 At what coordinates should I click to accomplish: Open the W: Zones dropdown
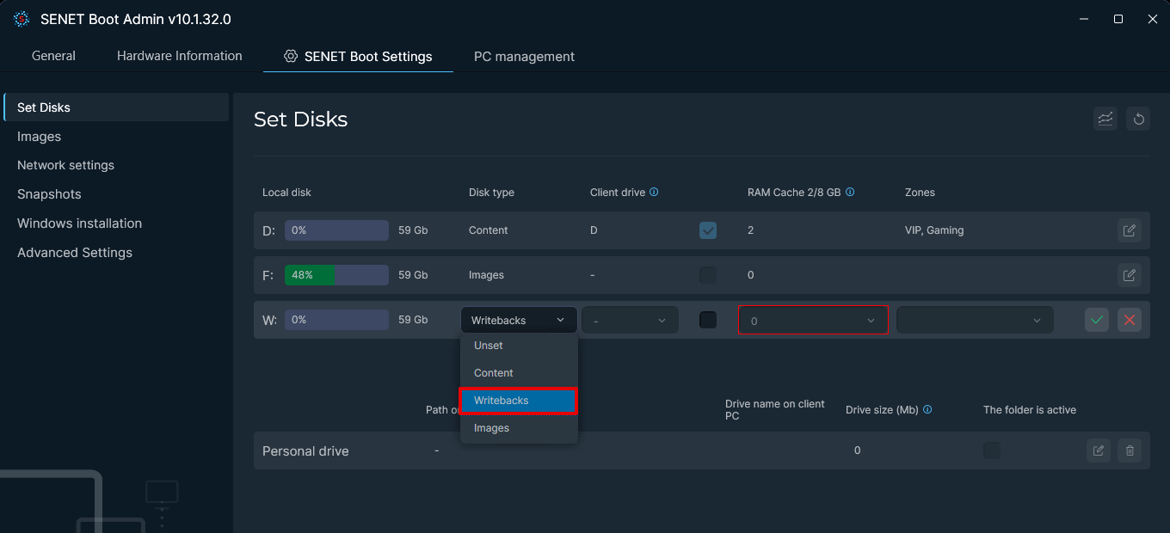975,321
